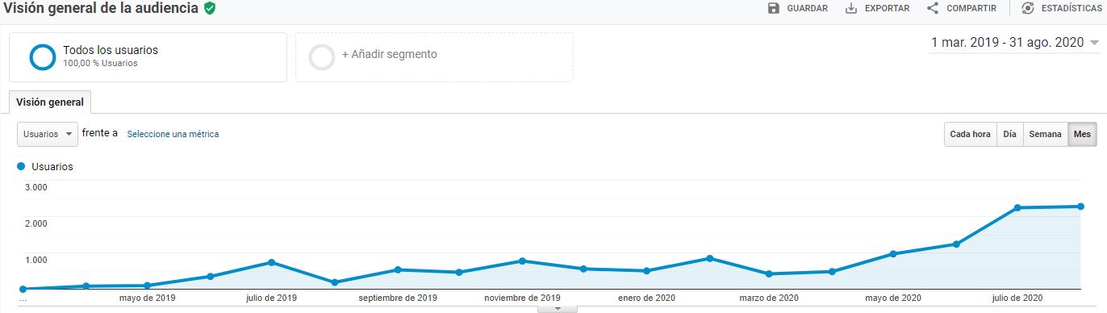Click the mayo de 2019 axis label
Image resolution: width=1107 pixels, height=313 pixels.
tap(147, 298)
